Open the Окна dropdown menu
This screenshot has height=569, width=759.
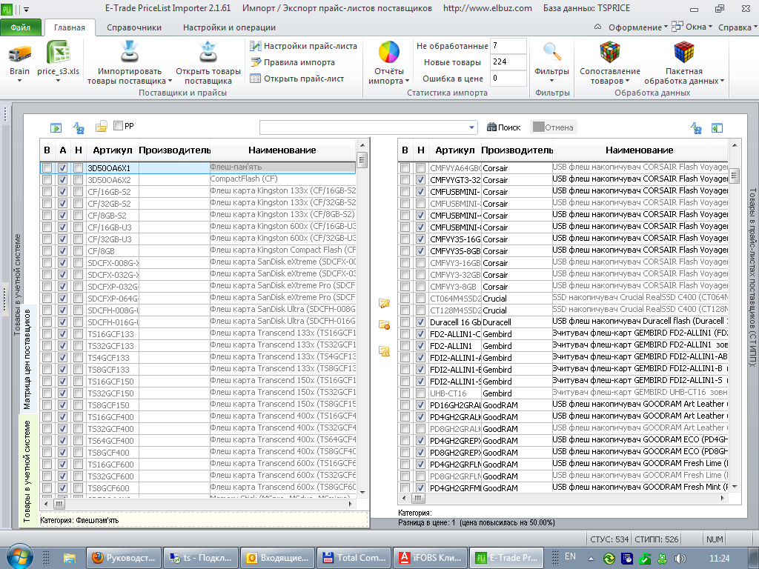coord(692,27)
